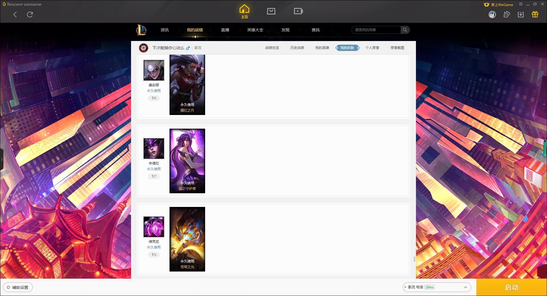Open the gift box icon
The height and width of the screenshot is (296, 547).
point(535,15)
